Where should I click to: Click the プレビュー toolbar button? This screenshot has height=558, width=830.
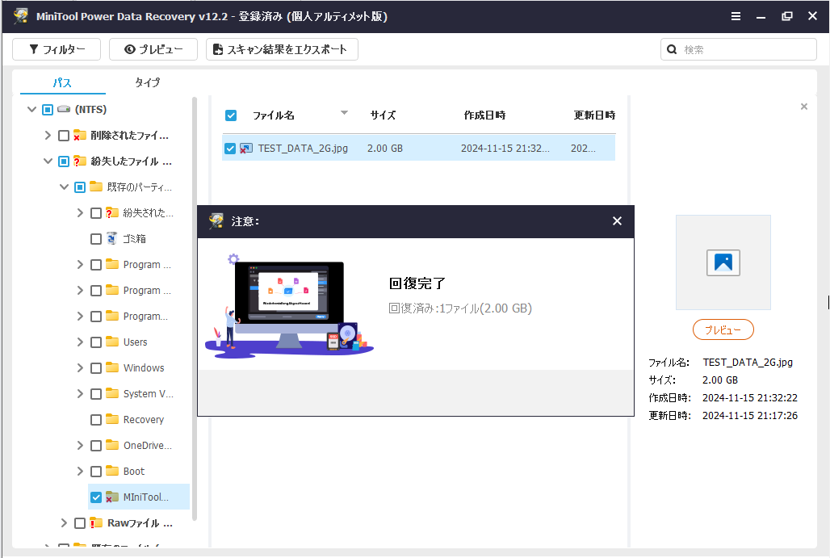click(153, 49)
